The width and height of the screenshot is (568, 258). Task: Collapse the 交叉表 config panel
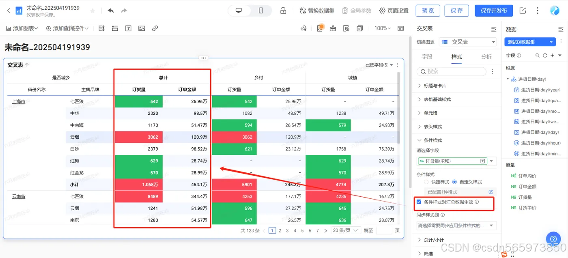494,29
